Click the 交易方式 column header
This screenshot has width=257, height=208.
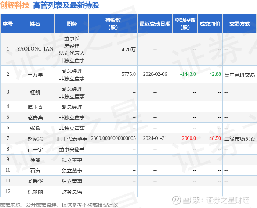(x=240, y=24)
